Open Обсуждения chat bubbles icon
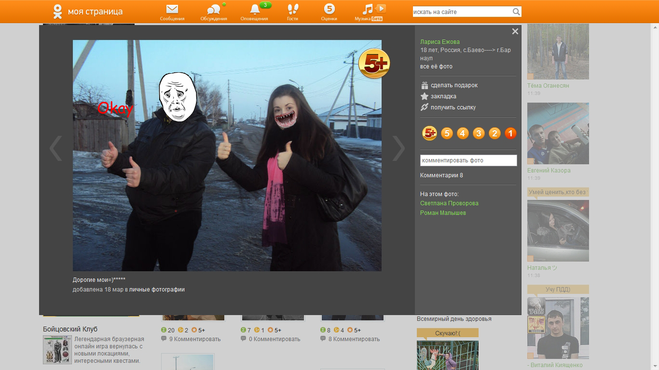This screenshot has width=659, height=370. pyautogui.click(x=214, y=9)
